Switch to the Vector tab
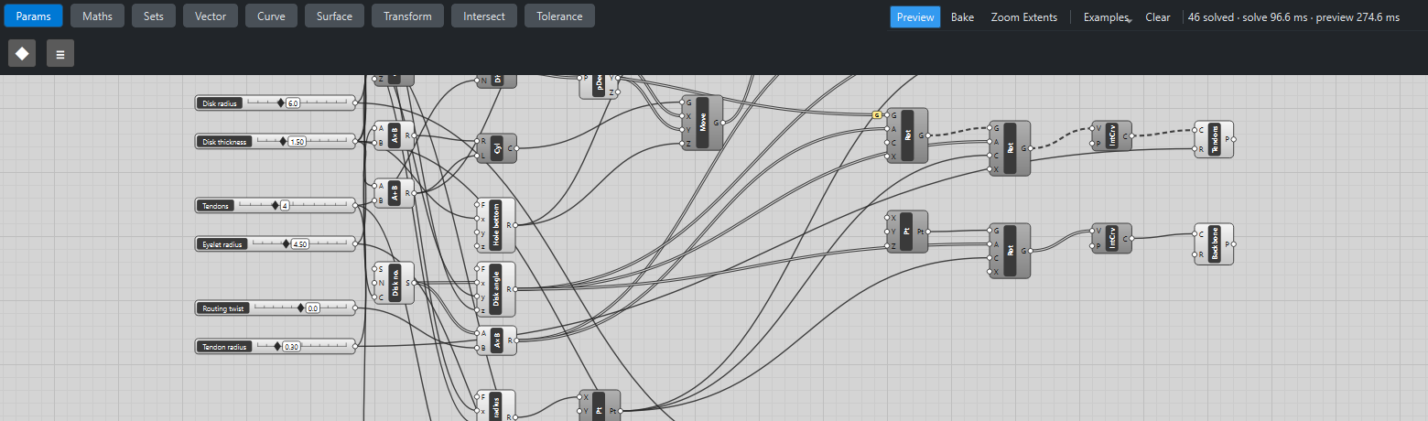 click(211, 16)
